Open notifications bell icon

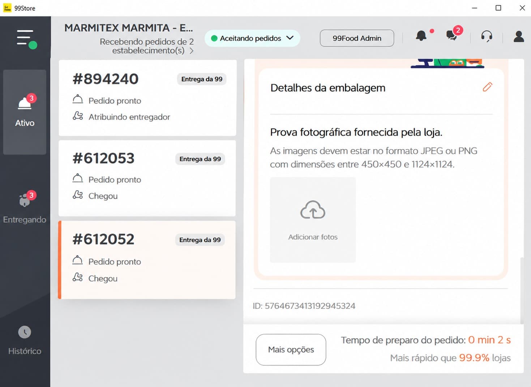tap(421, 36)
